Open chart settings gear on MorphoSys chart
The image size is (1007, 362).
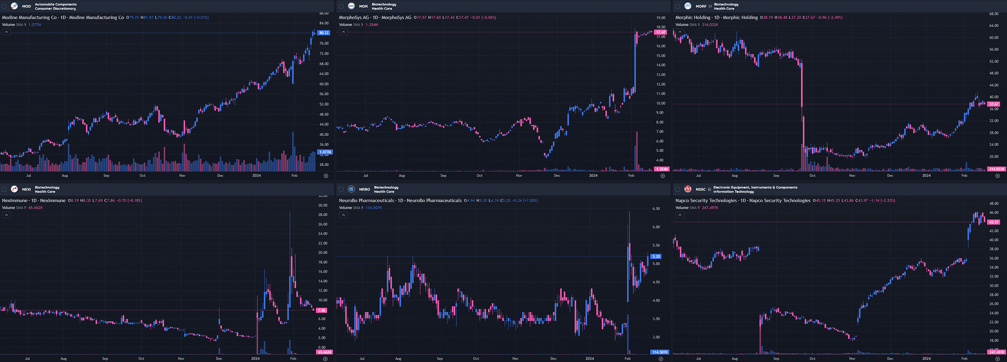pyautogui.click(x=663, y=176)
